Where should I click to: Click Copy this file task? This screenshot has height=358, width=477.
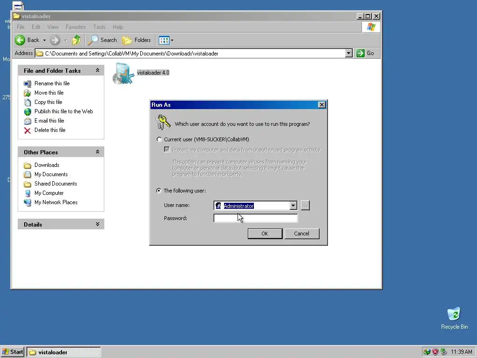(x=48, y=102)
